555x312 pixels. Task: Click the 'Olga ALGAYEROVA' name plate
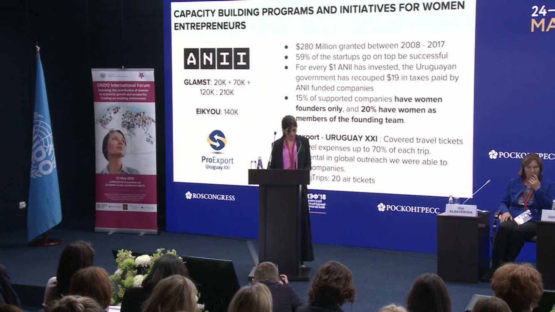pos(461,210)
